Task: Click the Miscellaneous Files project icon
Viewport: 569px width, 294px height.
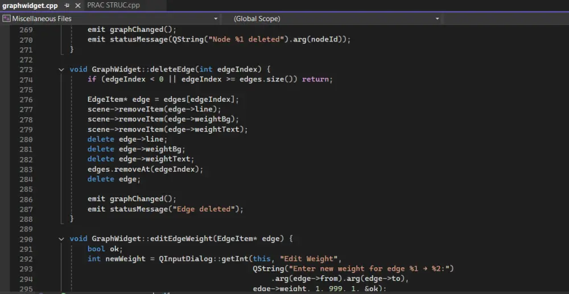Action: pyautogui.click(x=6, y=19)
